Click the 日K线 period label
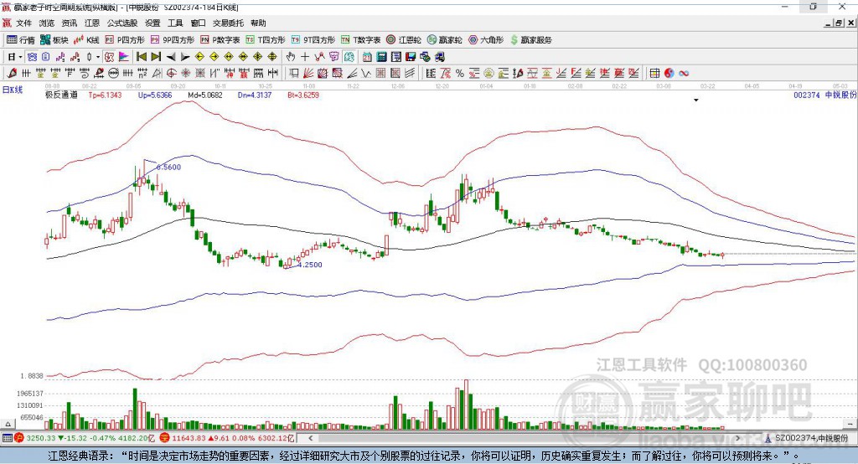Screen dimensions: 858x464 pyautogui.click(x=13, y=90)
